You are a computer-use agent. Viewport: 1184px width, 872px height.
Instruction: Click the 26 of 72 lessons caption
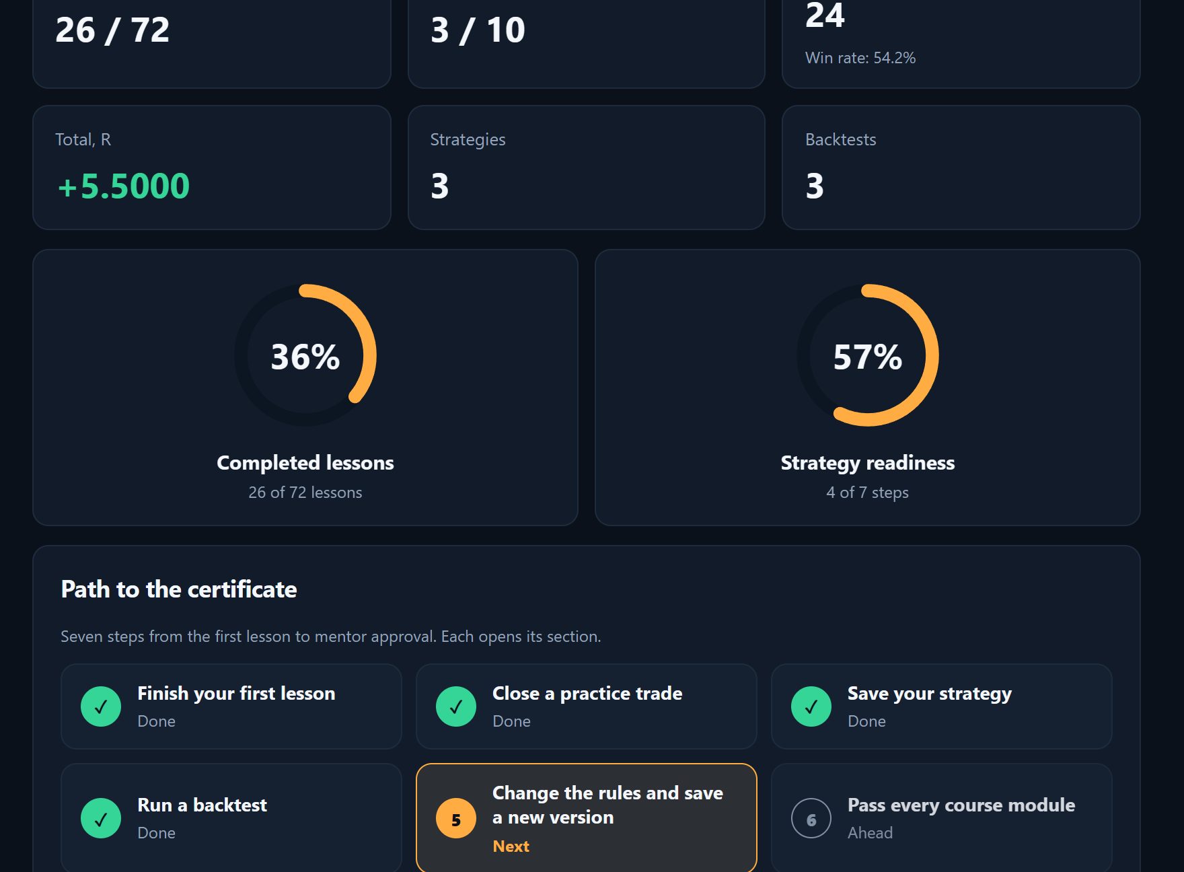point(305,493)
